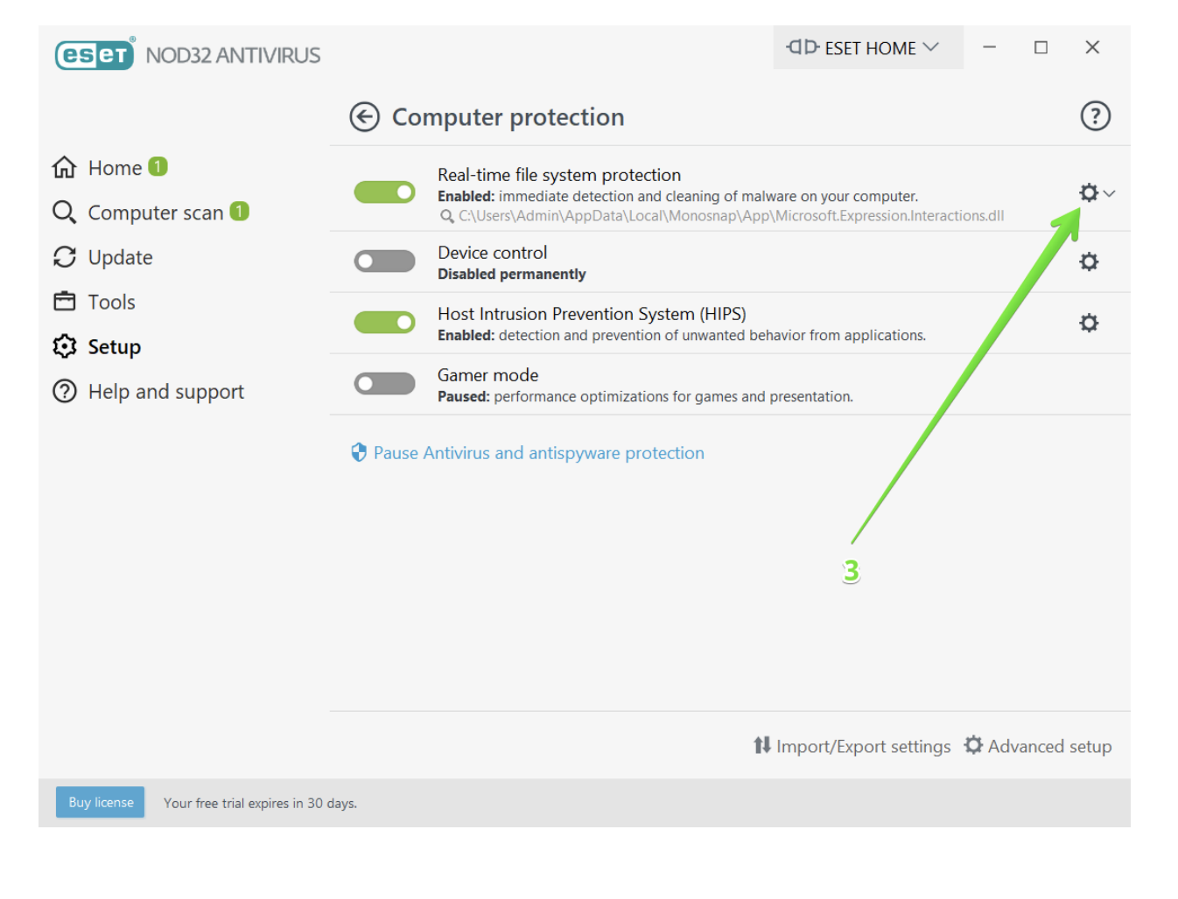Image resolution: width=1178 pixels, height=899 pixels.
Task: Enable the Gamer mode toggle
Action: [x=384, y=383]
